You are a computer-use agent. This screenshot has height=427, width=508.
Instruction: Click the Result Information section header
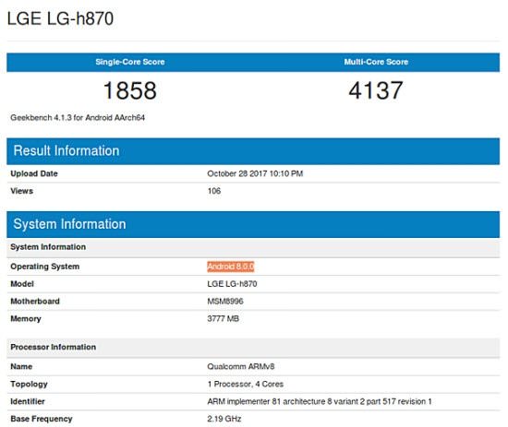coord(253,151)
